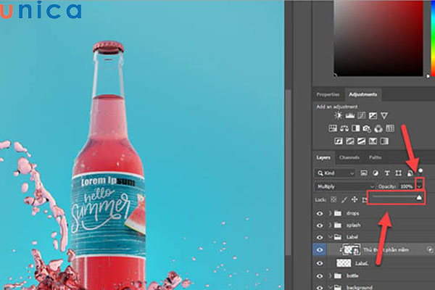Open the Multiply blend mode dropdown
This screenshot has height=290, width=435.
pyautogui.click(x=345, y=186)
